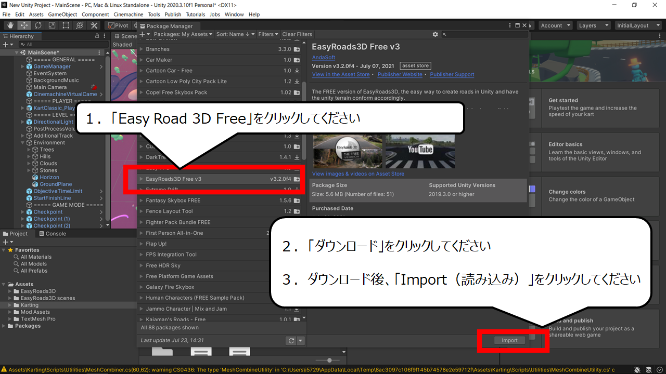Image resolution: width=666 pixels, height=374 pixels.
Task: Open the Cinemachine menu
Action: [129, 15]
